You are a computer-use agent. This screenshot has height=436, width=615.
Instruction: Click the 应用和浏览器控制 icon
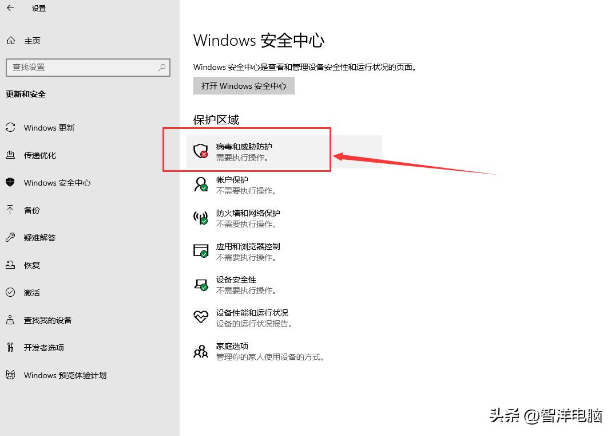point(201,250)
